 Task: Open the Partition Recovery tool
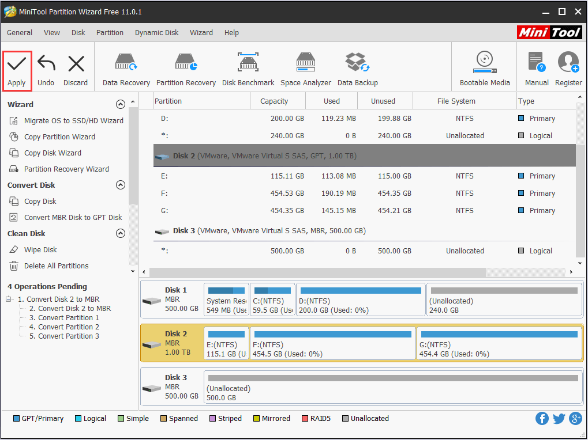click(186, 67)
